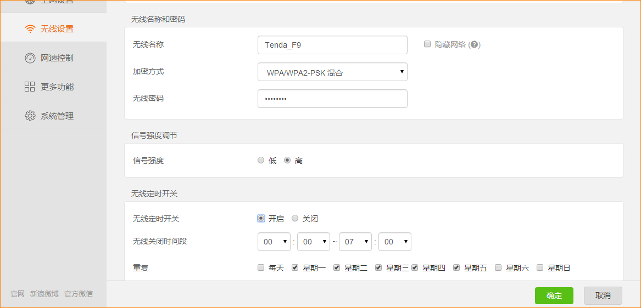Click the 取消 button

coord(603,295)
